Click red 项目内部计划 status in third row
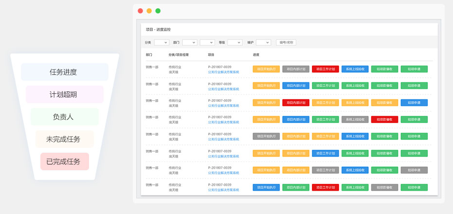 pos(296,103)
